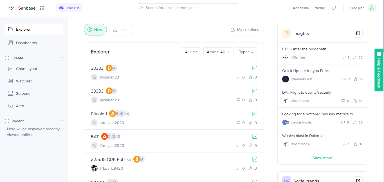Open ETH - After the bloodbath insight
The image size is (384, 182).
pos(306,49)
